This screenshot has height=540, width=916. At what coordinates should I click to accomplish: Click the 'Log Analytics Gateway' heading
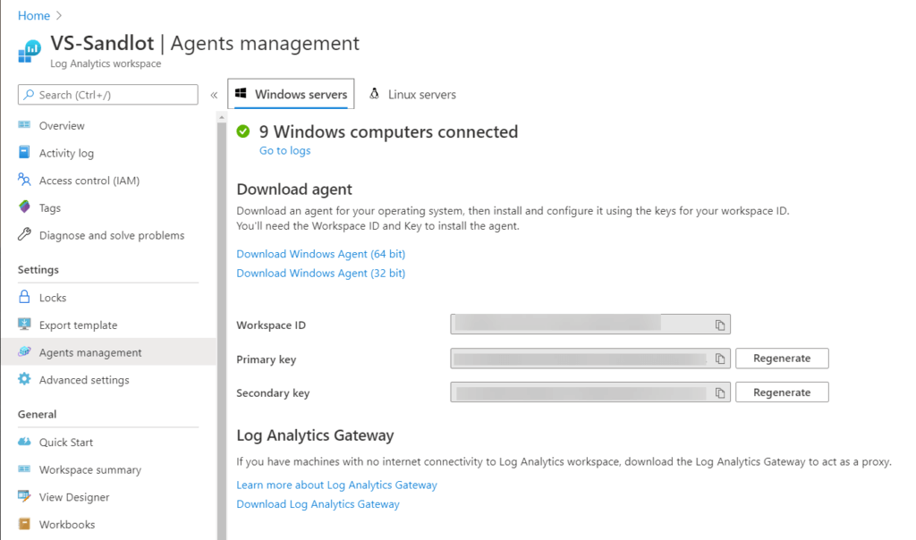point(316,435)
